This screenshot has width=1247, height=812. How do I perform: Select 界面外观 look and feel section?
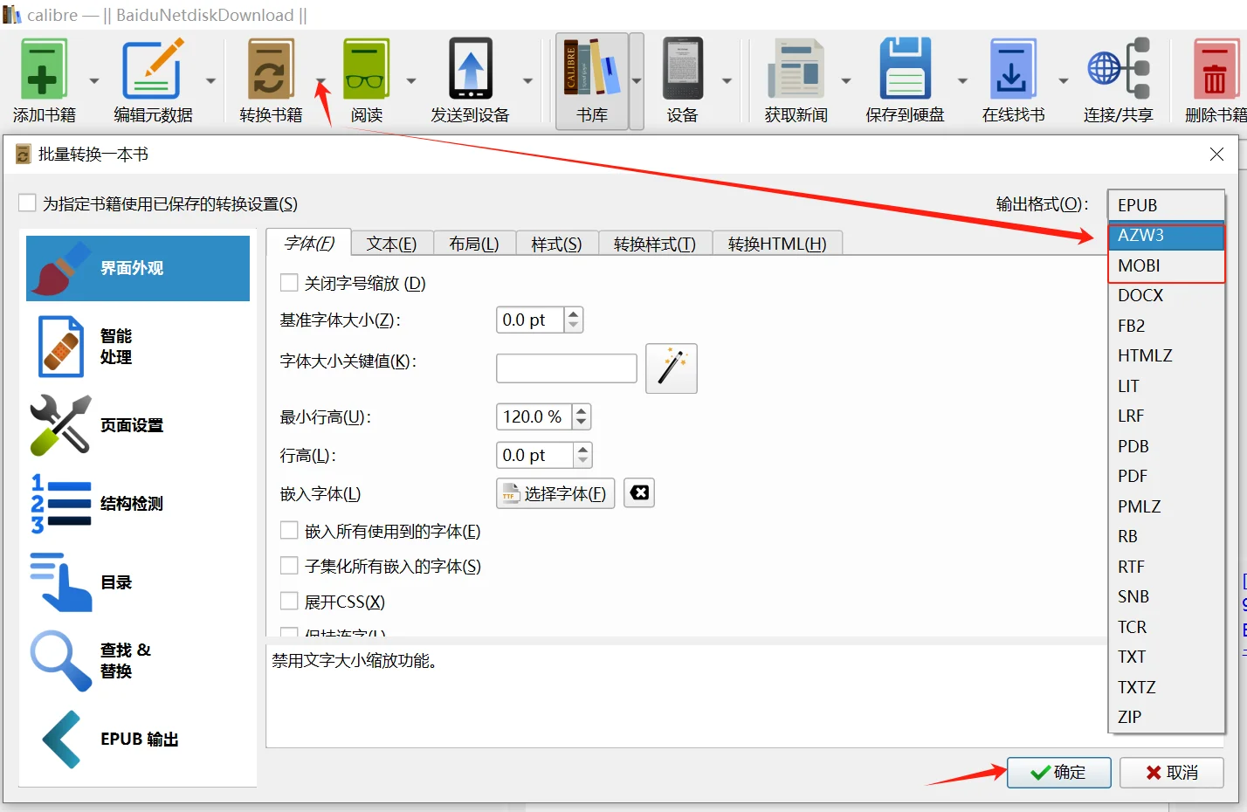pos(138,268)
